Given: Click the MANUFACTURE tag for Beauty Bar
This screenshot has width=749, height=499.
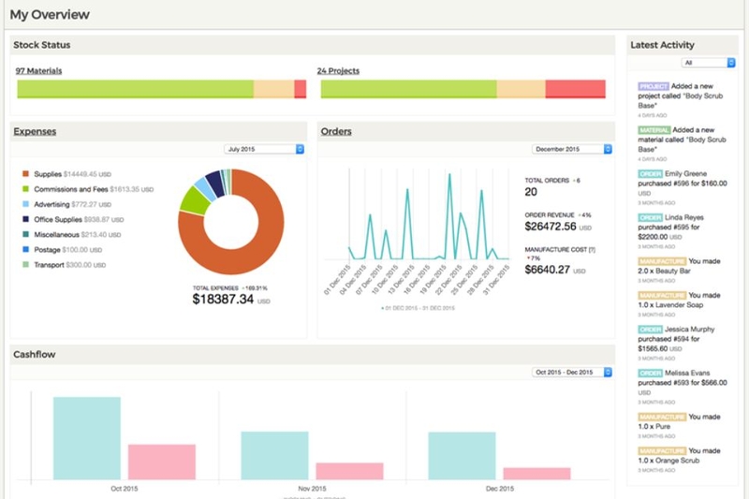Looking at the screenshot, I should tap(662, 261).
